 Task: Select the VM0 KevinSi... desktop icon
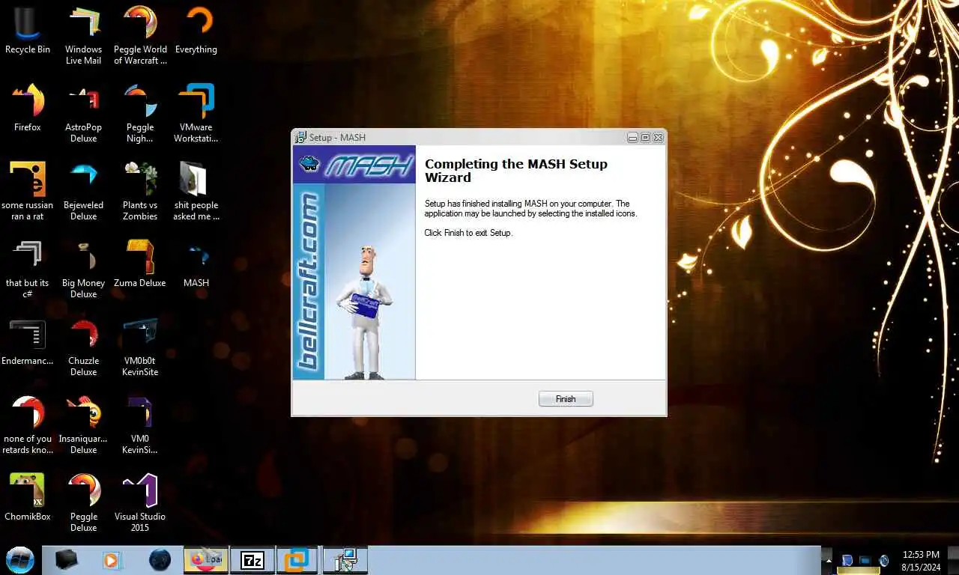pos(140,425)
